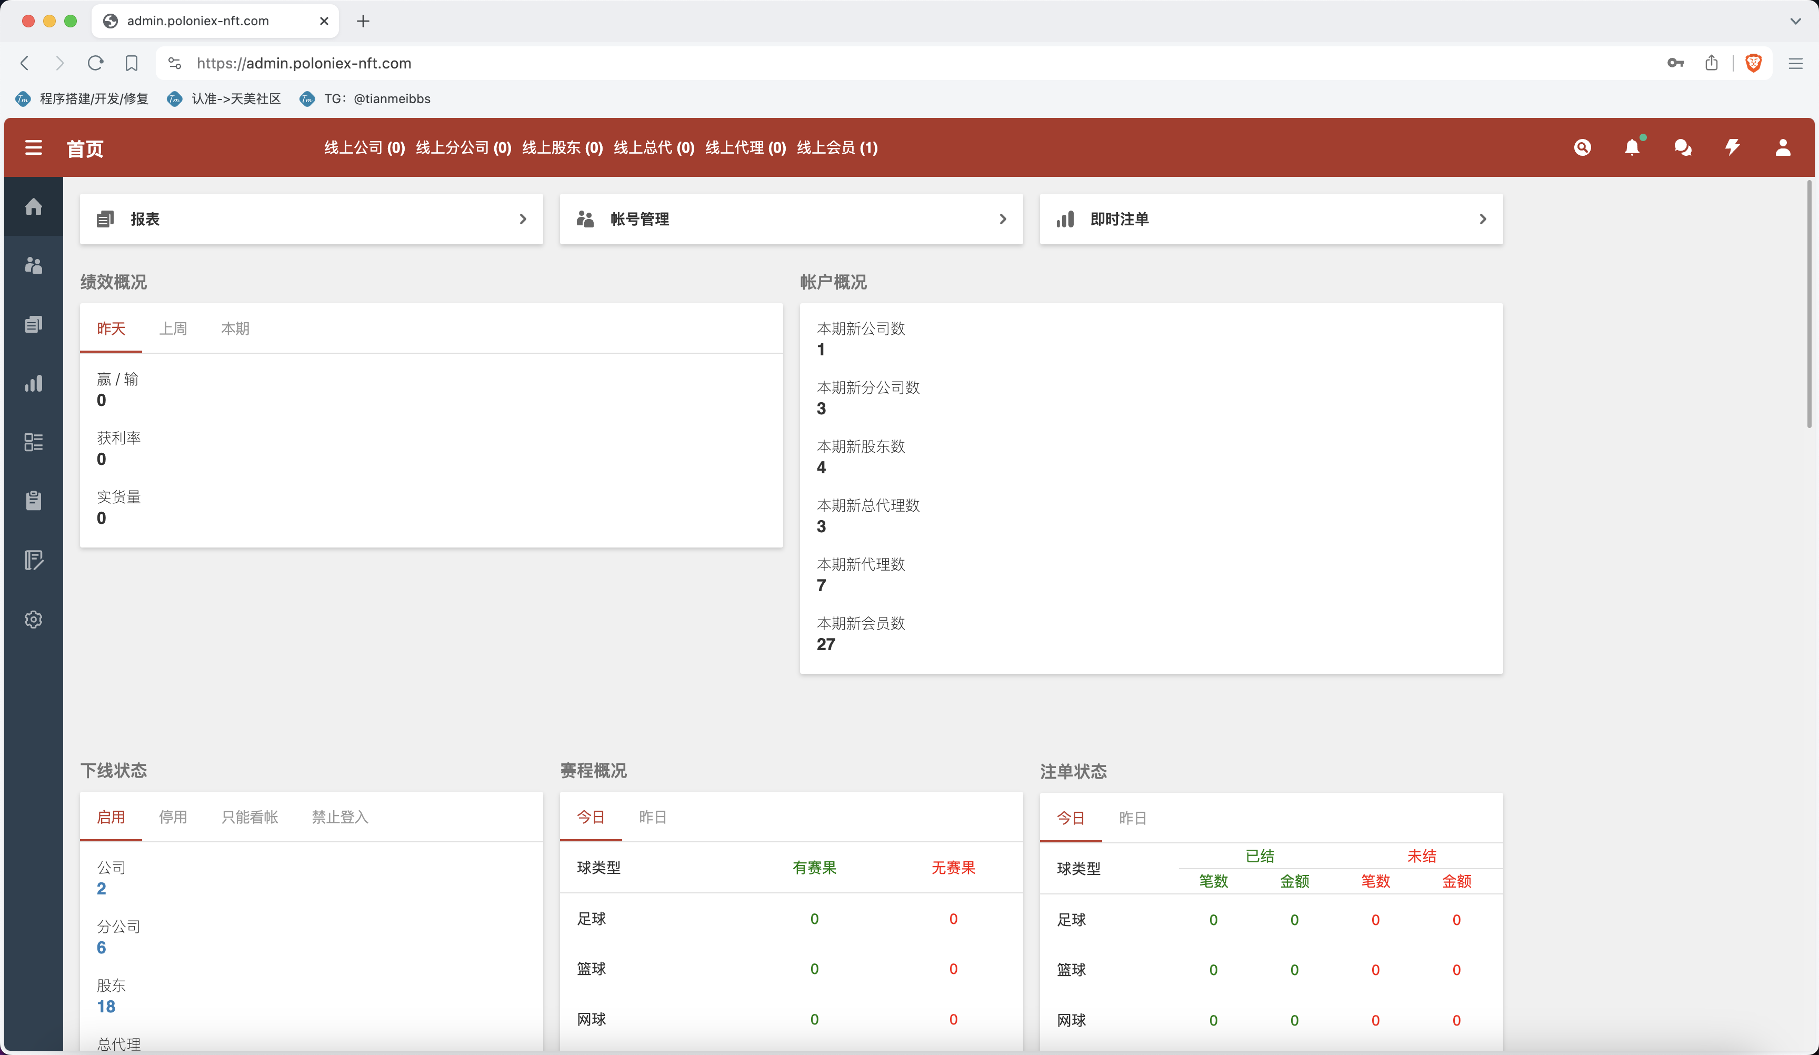The width and height of the screenshot is (1819, 1055).
Task: Open the browser tab list dropdown
Action: (x=1795, y=21)
